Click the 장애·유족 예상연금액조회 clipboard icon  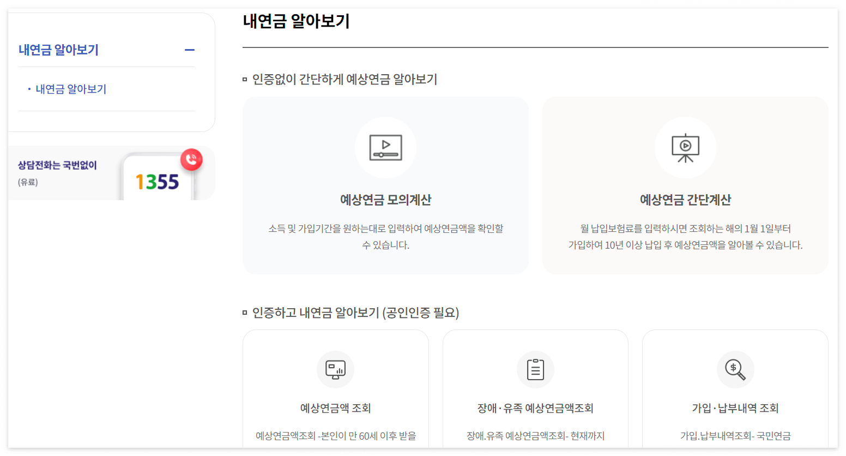(x=535, y=369)
